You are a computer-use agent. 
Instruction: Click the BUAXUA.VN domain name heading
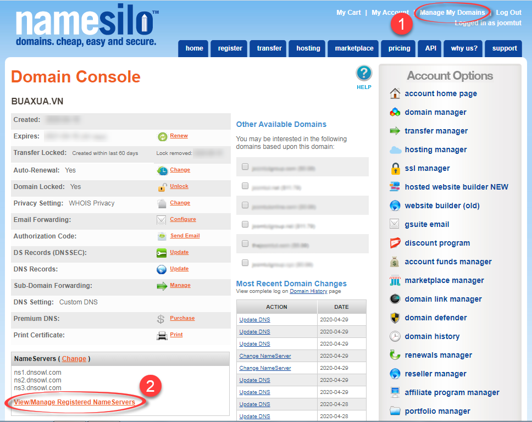(37, 102)
